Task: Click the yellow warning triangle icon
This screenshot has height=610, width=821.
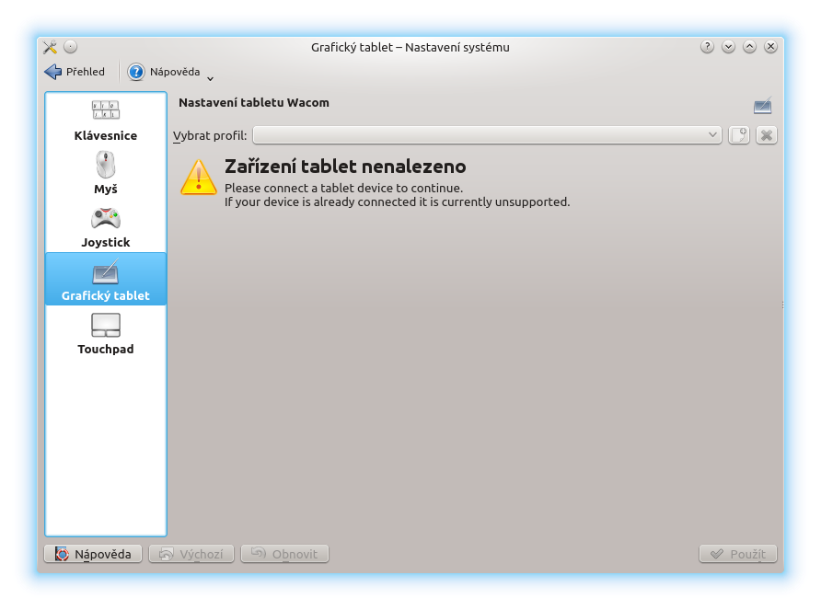Action: (199, 178)
